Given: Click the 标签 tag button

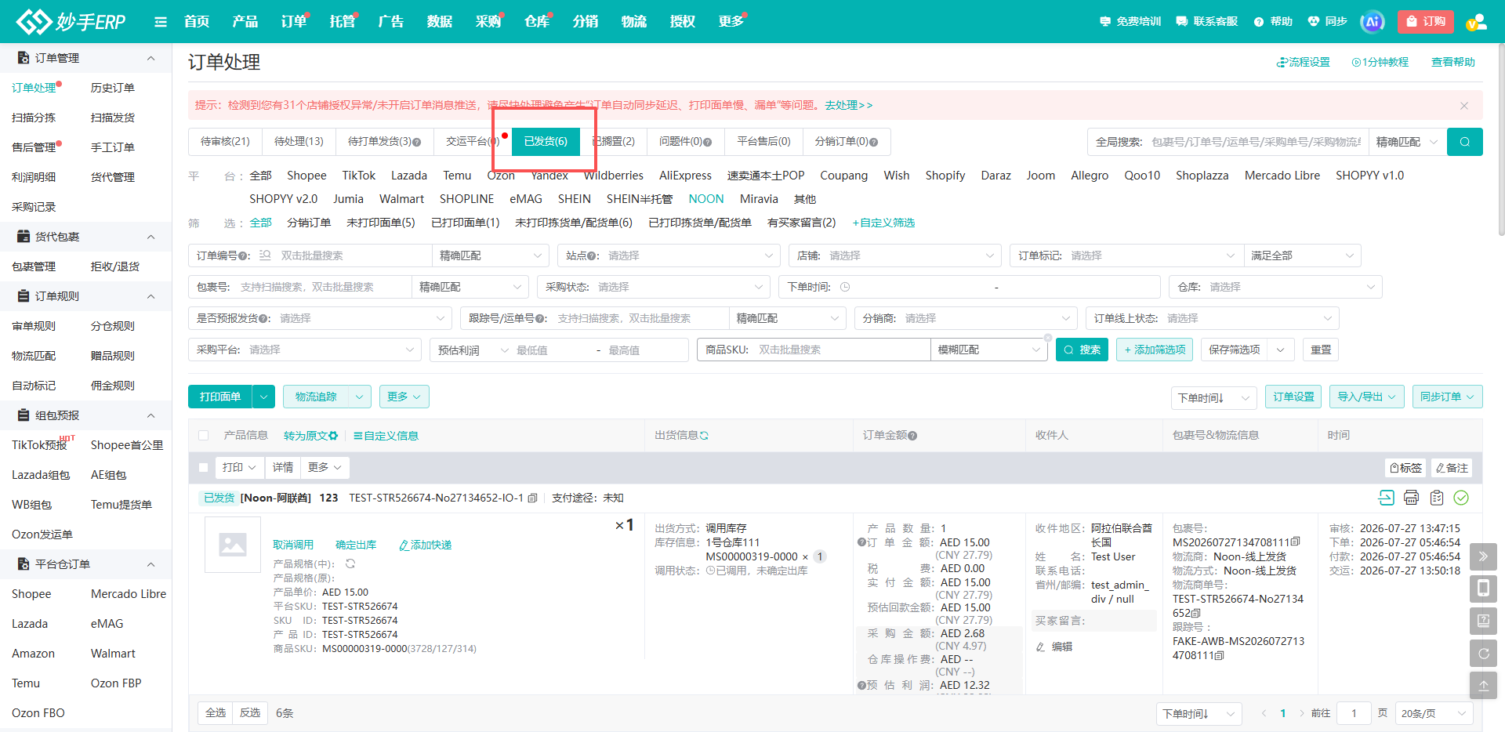Looking at the screenshot, I should pos(1405,468).
